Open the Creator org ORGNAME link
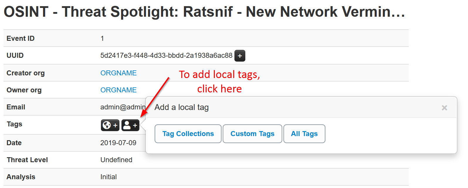 (x=119, y=73)
